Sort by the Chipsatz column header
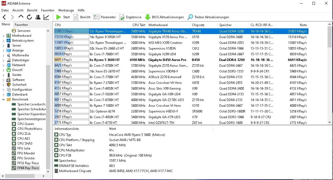Screen dimensions: 333x180 pyautogui.click(x=204, y=25)
